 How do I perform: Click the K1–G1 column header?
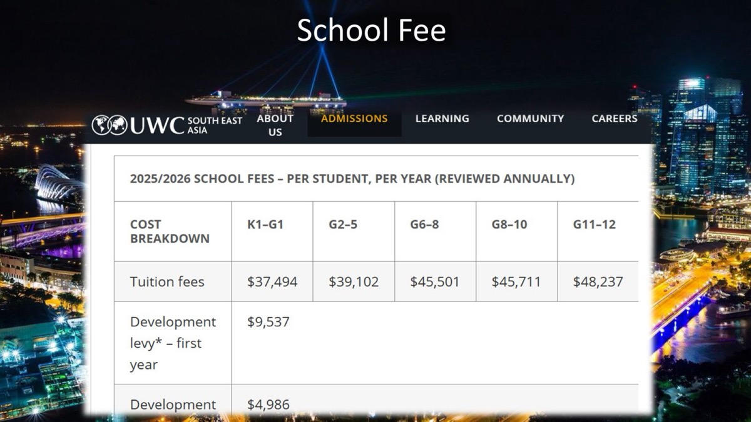[265, 224]
